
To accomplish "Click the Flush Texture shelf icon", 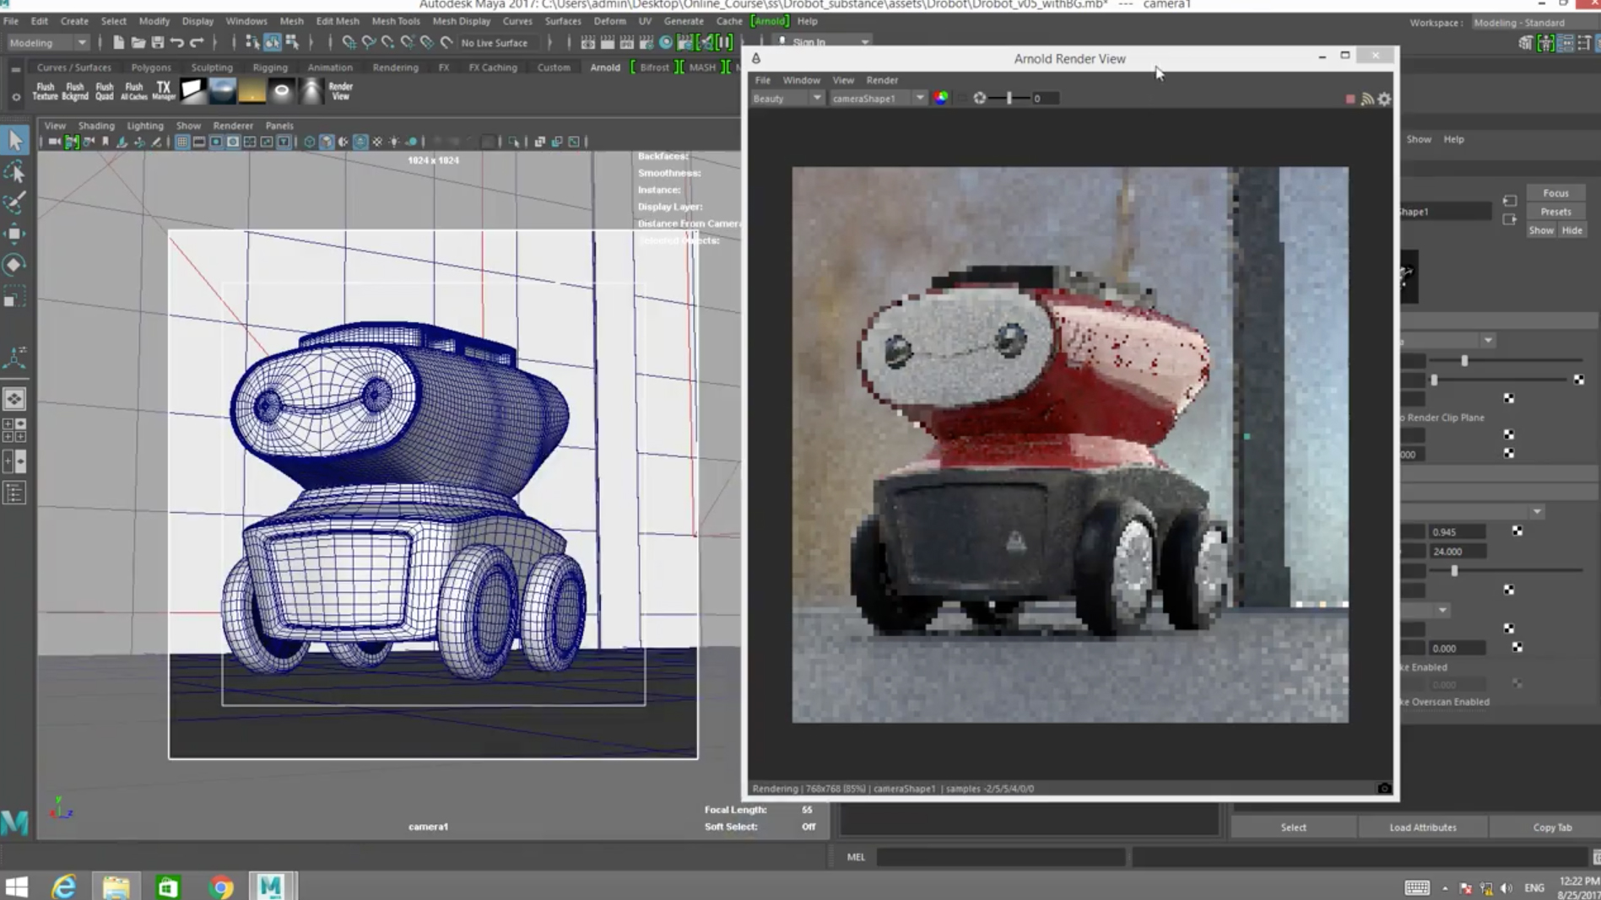I will [45, 91].
